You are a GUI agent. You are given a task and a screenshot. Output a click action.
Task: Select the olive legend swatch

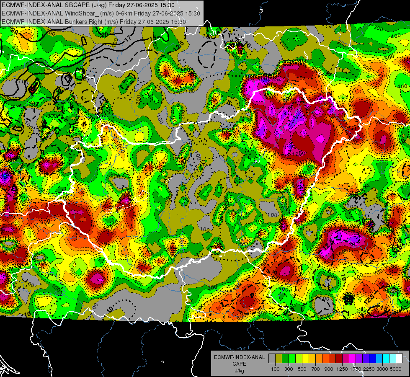(x=279, y=358)
